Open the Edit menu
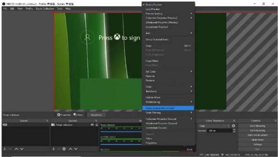 pyautogui.click(x=12, y=9)
